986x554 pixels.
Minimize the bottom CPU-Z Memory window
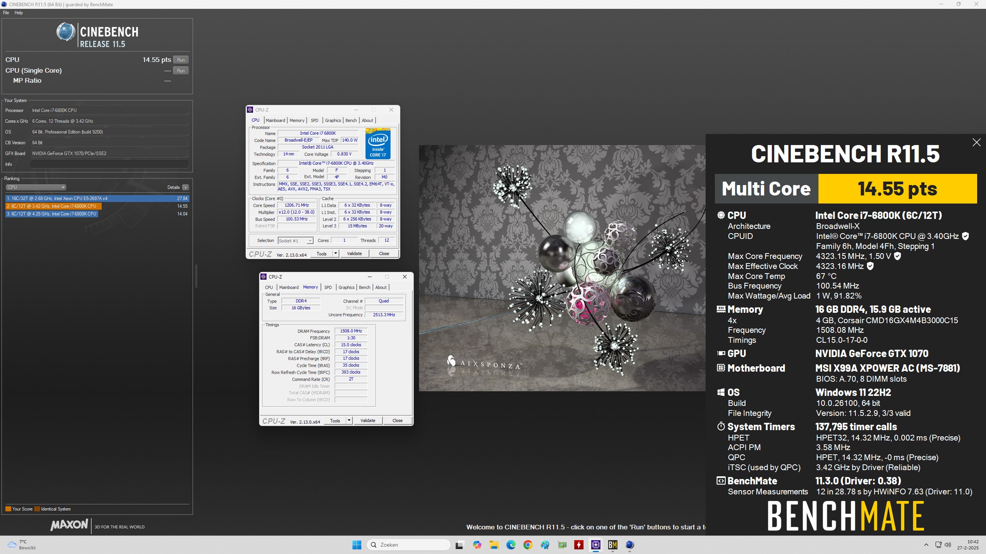tap(370, 277)
